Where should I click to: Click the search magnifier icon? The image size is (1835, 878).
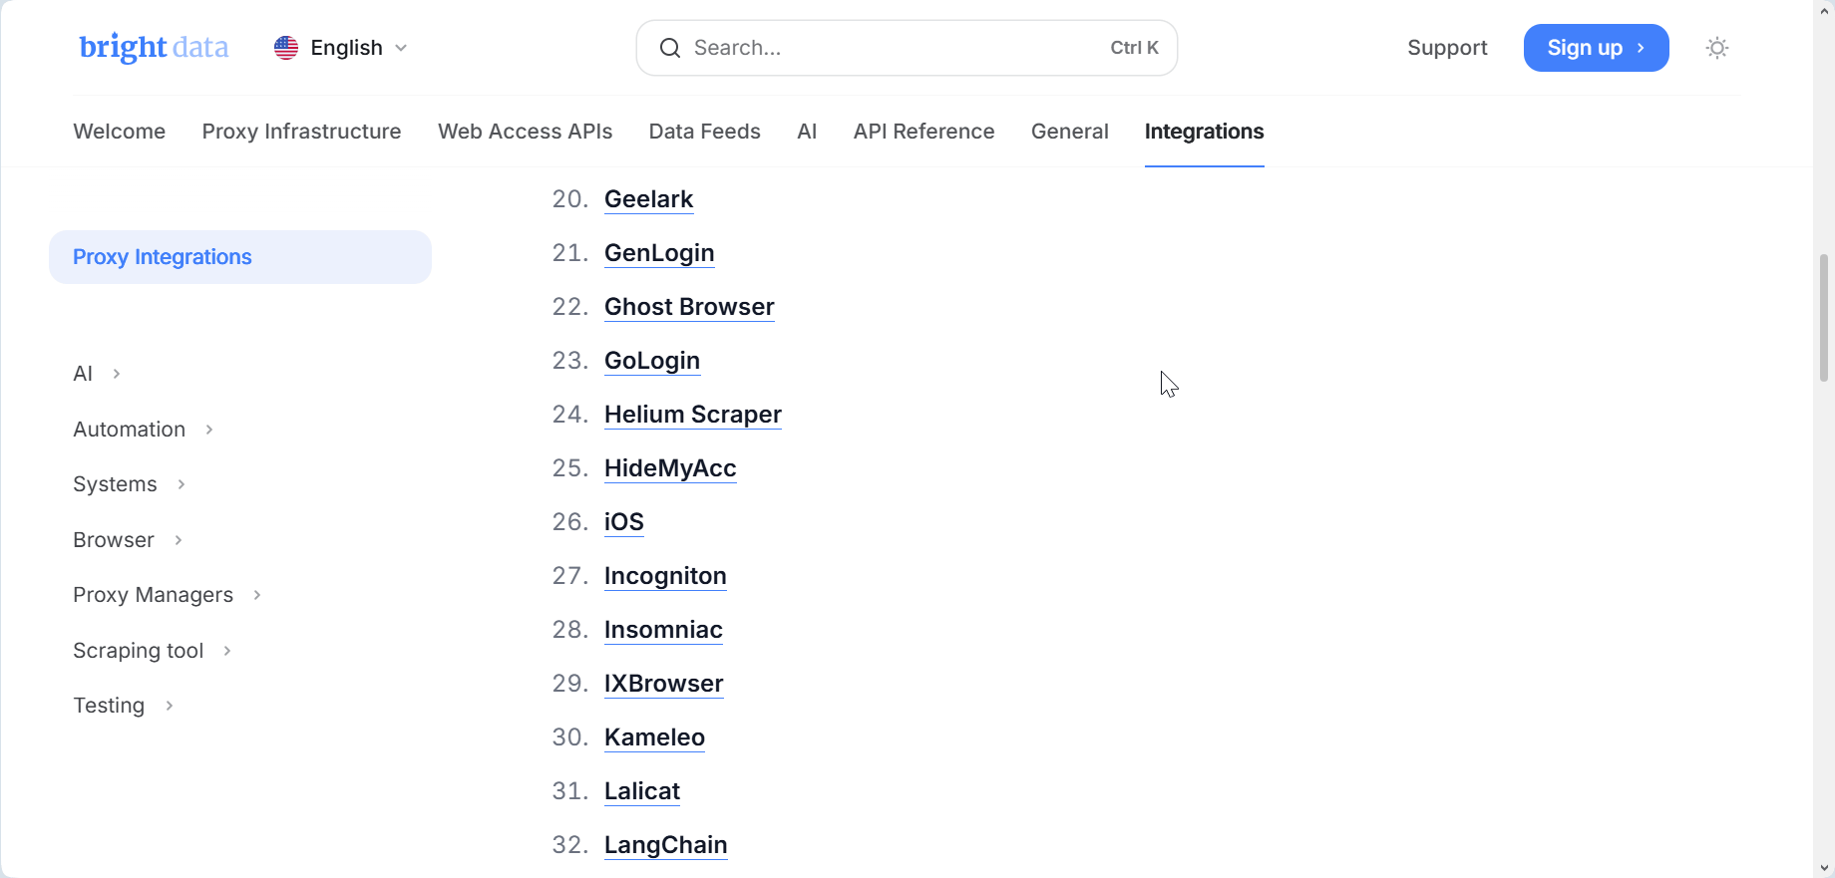pyautogui.click(x=670, y=47)
